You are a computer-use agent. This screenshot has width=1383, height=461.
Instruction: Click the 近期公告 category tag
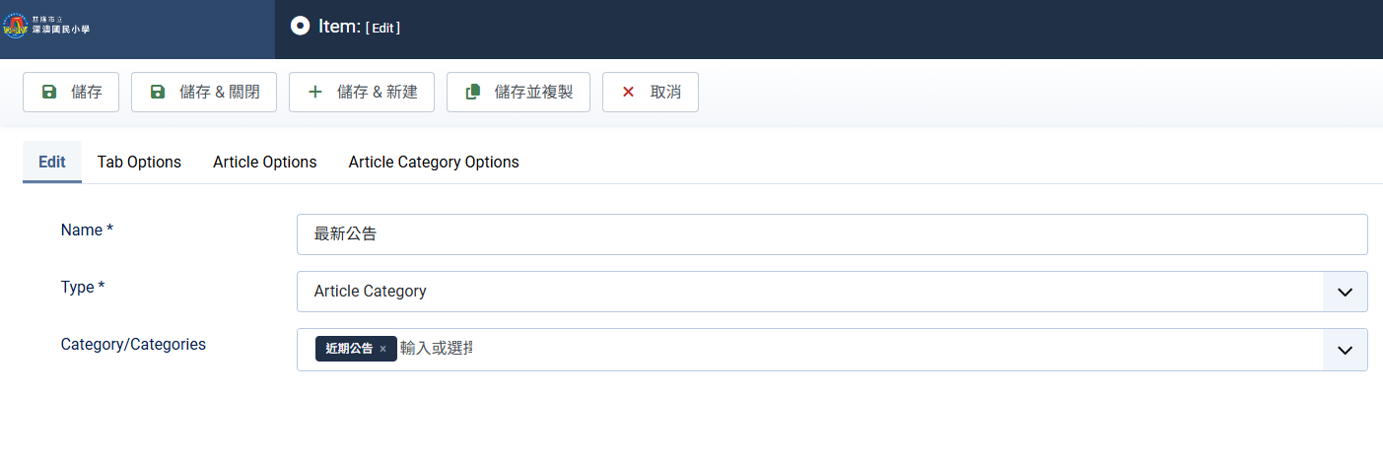(349, 349)
